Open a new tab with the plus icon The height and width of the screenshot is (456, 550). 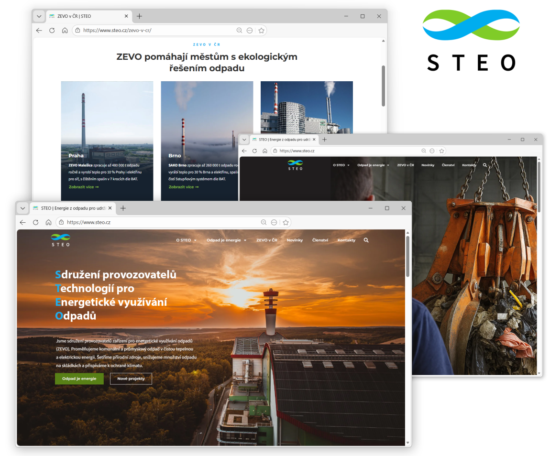[x=123, y=208]
